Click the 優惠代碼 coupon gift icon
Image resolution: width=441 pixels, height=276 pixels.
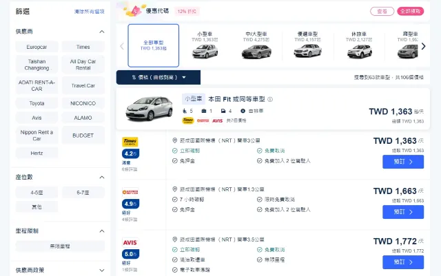pyautogui.click(x=127, y=10)
